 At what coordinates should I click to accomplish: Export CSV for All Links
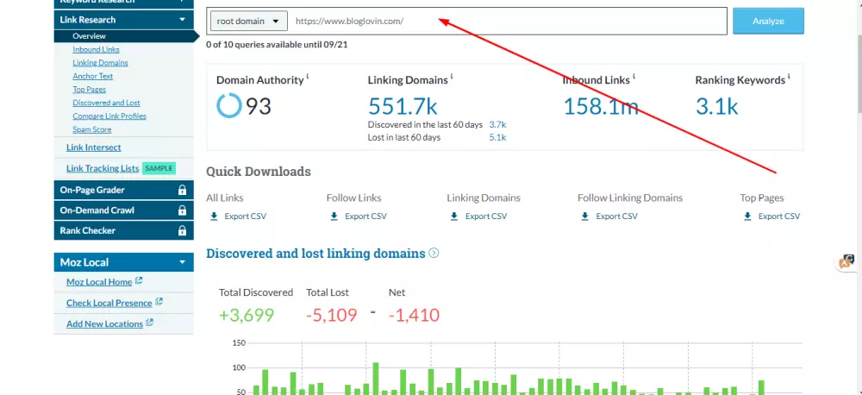[245, 216]
